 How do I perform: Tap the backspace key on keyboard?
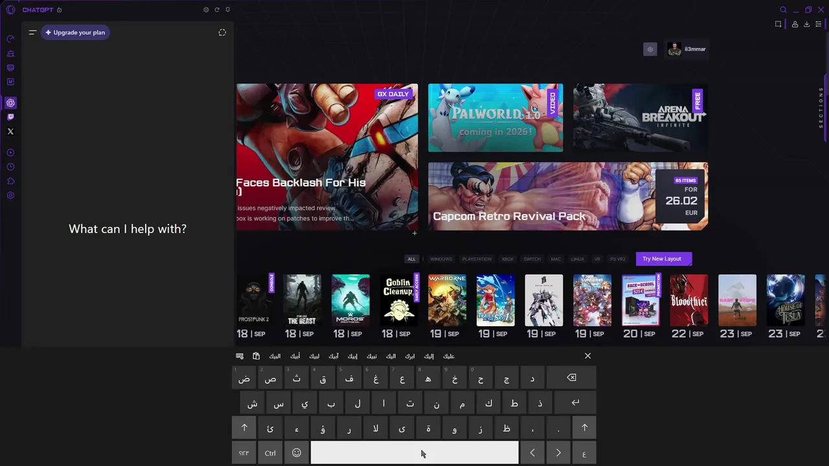(571, 378)
